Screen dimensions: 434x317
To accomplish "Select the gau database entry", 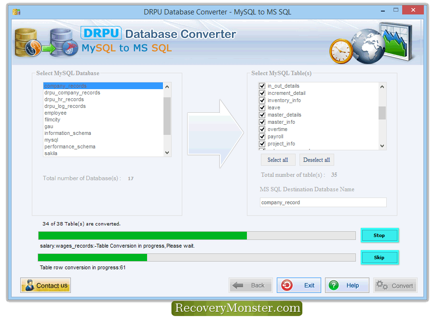I will (103, 126).
